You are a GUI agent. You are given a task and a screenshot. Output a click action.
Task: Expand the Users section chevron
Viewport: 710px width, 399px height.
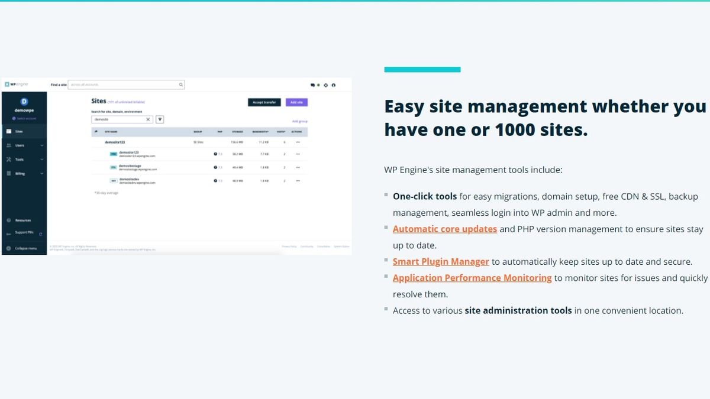(x=41, y=145)
